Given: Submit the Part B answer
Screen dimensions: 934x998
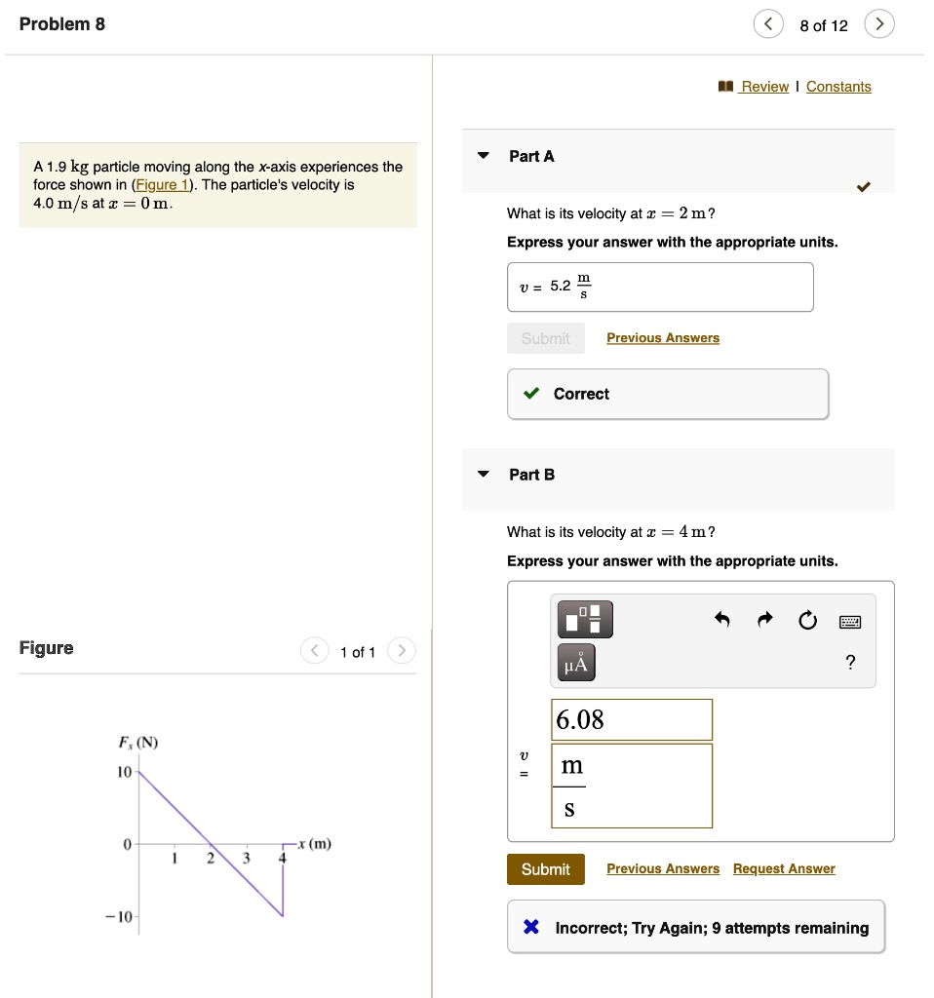Looking at the screenshot, I should click(545, 868).
